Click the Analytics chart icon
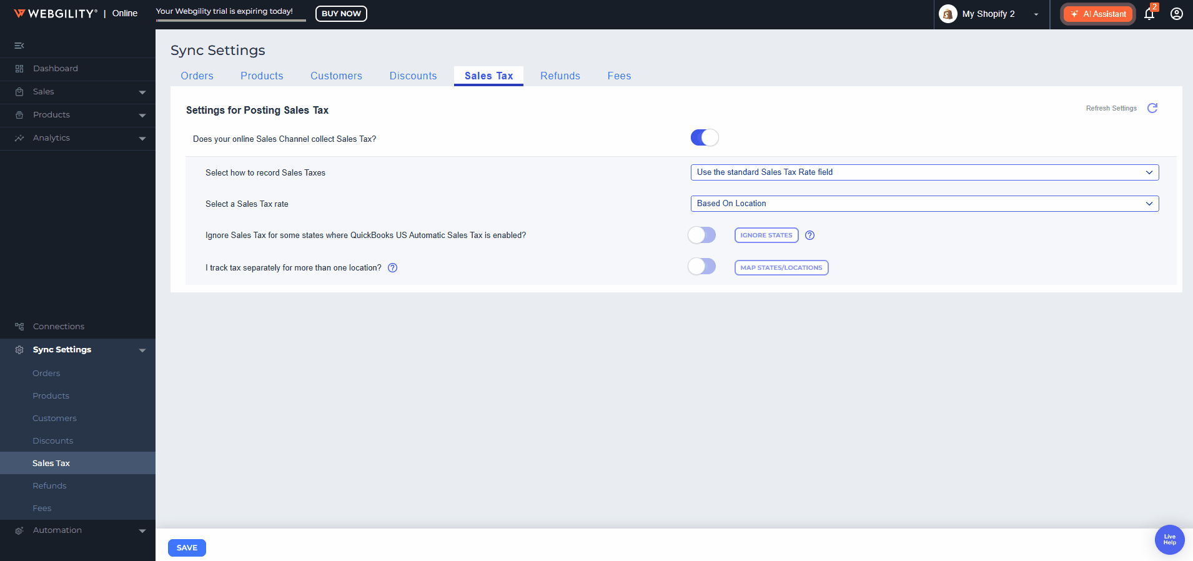This screenshot has height=561, width=1193. [19, 138]
